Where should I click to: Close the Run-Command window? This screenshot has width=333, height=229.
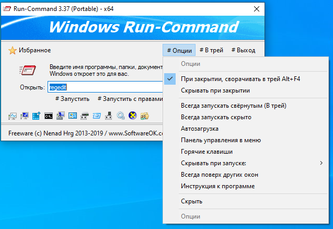257,9
